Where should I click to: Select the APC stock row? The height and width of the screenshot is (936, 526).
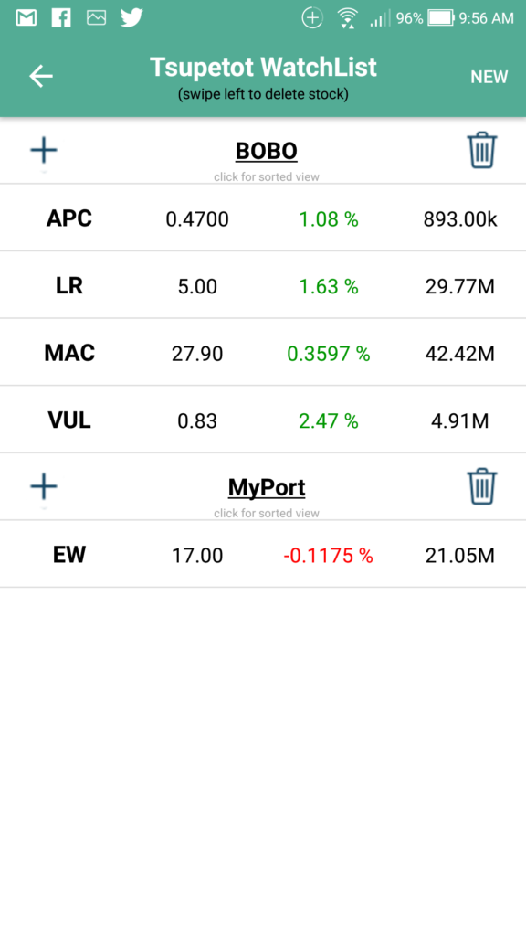pyautogui.click(x=263, y=218)
